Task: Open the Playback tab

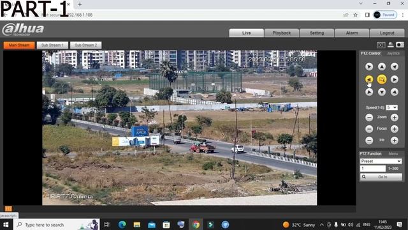Action: point(282,33)
